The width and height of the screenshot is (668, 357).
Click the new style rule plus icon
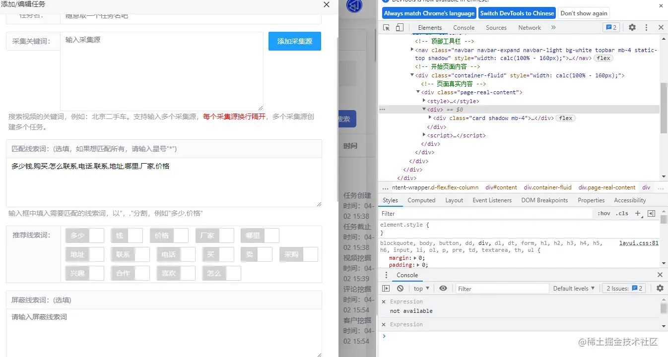[x=638, y=213]
